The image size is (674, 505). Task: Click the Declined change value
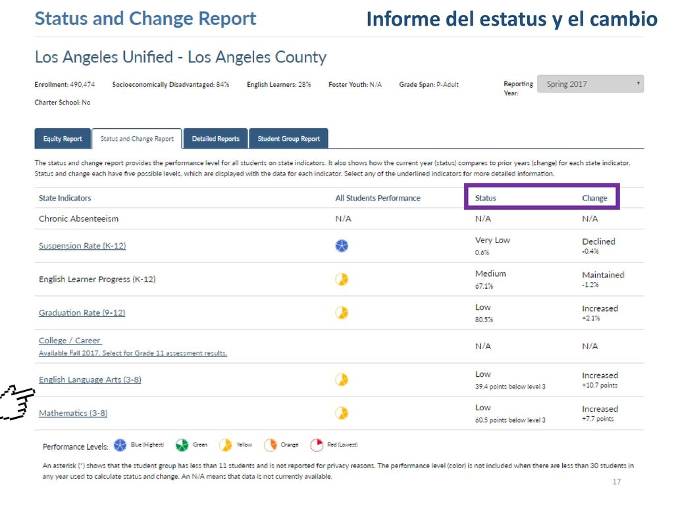(598, 241)
